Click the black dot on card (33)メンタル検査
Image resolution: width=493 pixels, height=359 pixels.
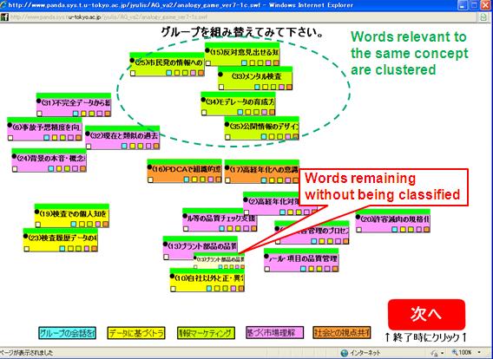pos(220,75)
